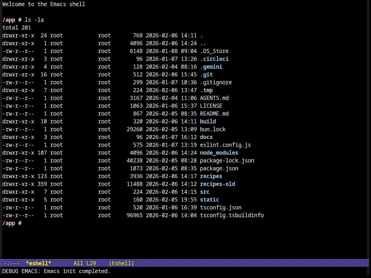Click the link count 123 on the recipes row
Viewport: 371px width, 278px height.
click(x=42, y=176)
